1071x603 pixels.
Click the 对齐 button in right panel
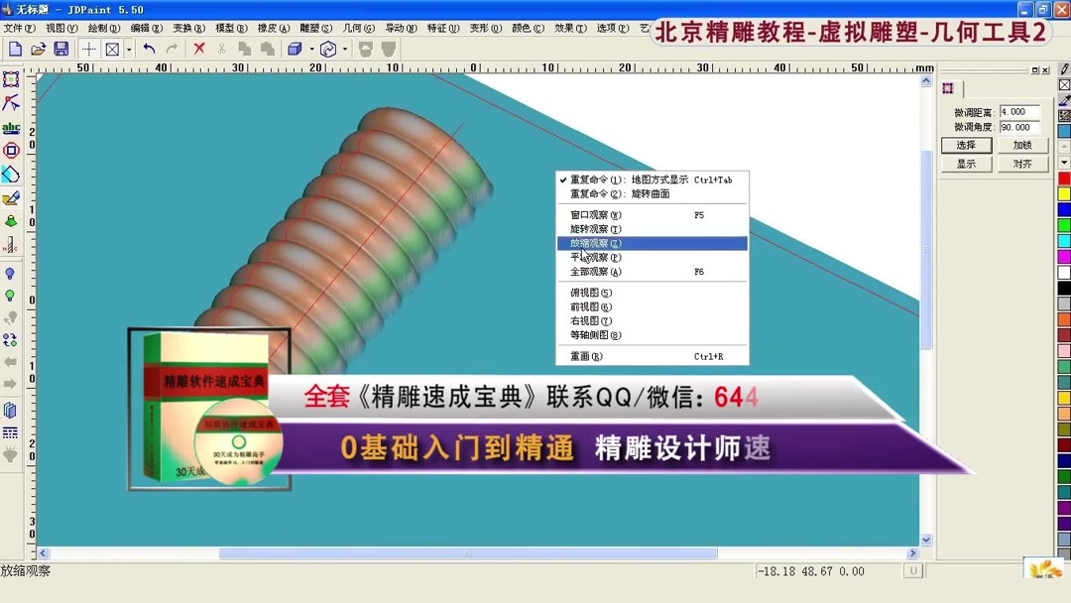pos(1022,163)
